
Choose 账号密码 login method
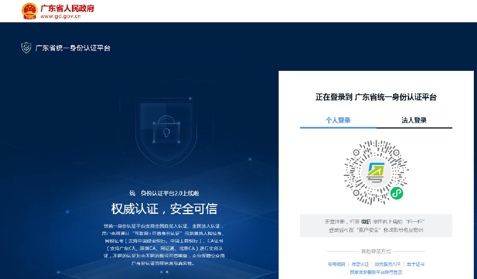336,264
